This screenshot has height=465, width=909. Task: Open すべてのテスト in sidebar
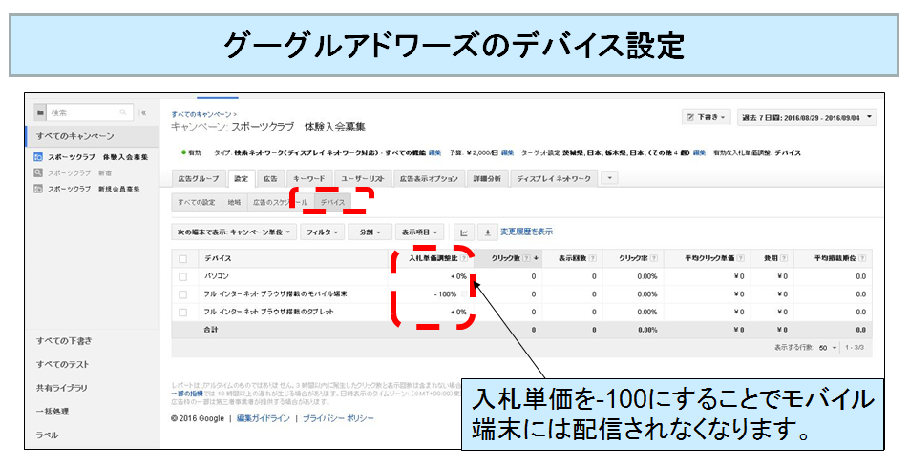pyautogui.click(x=63, y=364)
